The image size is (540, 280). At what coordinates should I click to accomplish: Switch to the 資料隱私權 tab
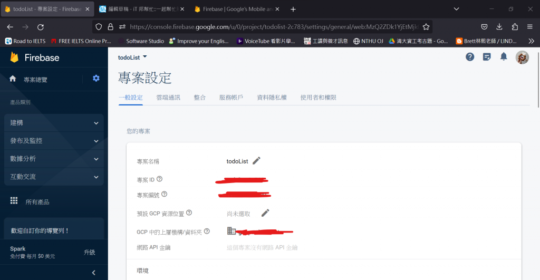click(272, 98)
